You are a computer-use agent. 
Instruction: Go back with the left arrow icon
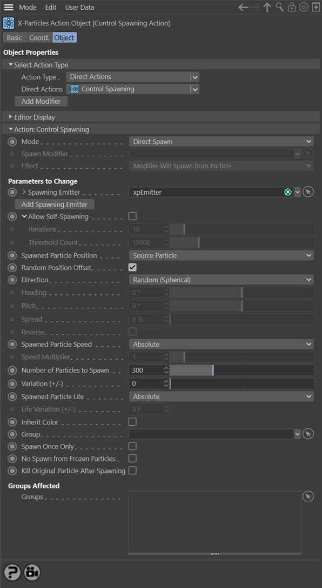243,8
